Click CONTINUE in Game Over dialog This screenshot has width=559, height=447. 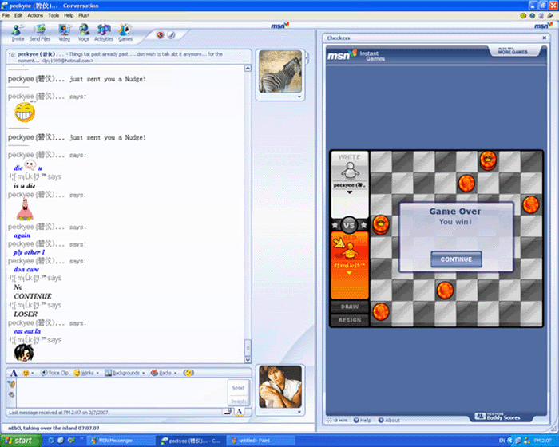456,259
